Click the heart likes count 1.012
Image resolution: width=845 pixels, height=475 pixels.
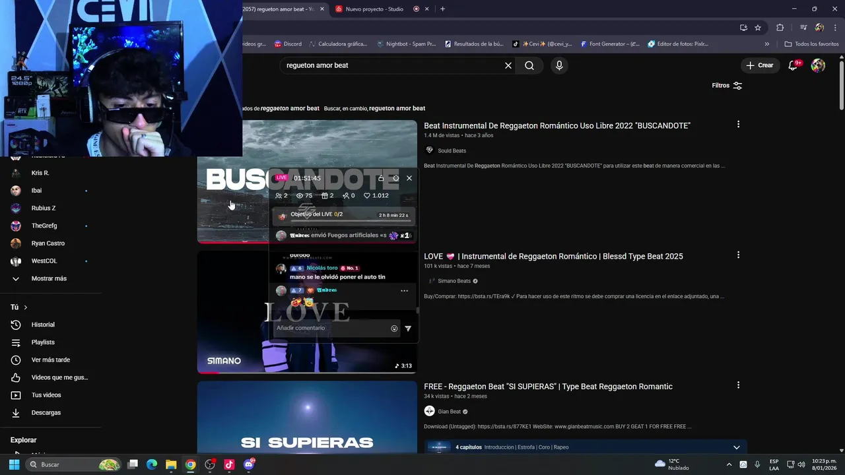click(x=376, y=195)
